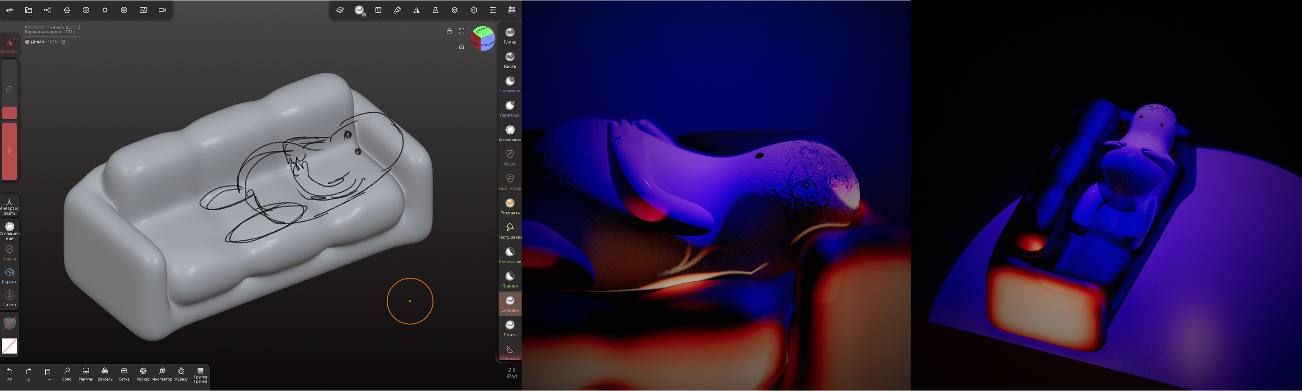
Task: Select the Сглаживание tool in right panel
Action: pyautogui.click(x=510, y=133)
